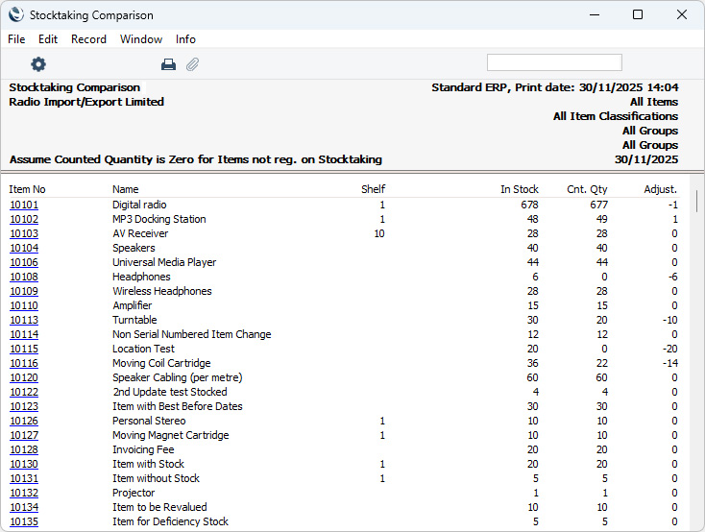Viewport: 705px width, 532px height.
Task: Click 'Non Serial Numbered Item Change'
Action: (x=192, y=334)
